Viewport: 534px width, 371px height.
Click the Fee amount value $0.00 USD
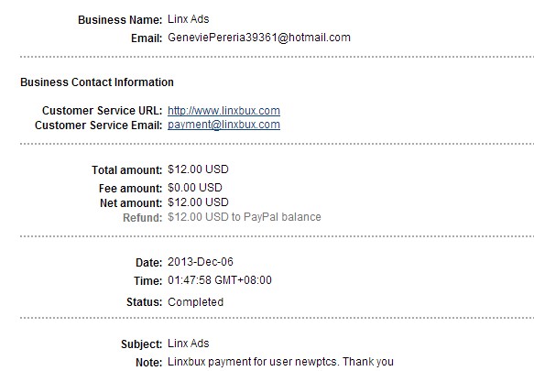[x=195, y=188]
